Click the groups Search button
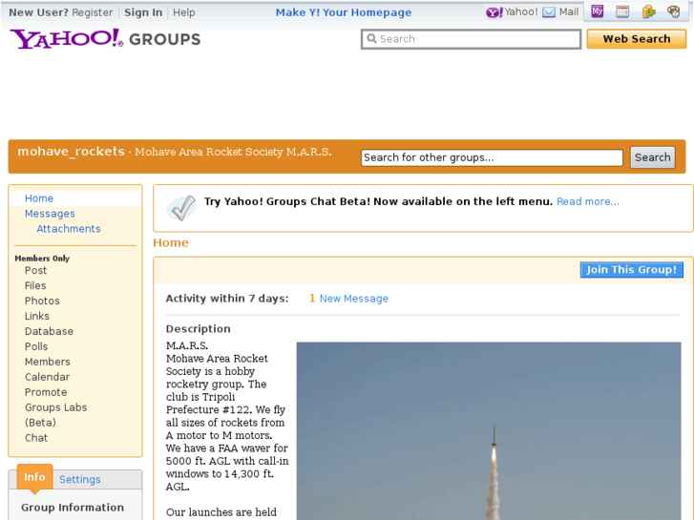Image resolution: width=694 pixels, height=520 pixels. coord(652,157)
